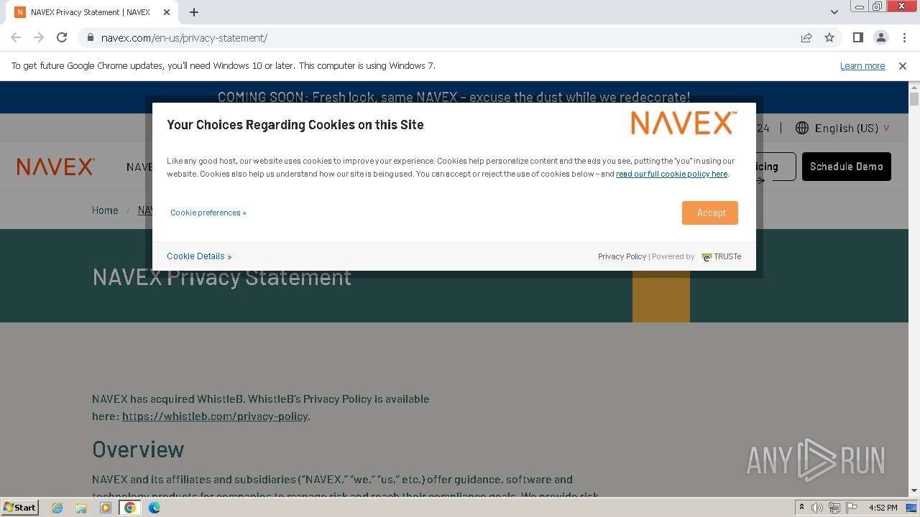Click the share page icon in address bar
The height and width of the screenshot is (517, 920).
(806, 38)
